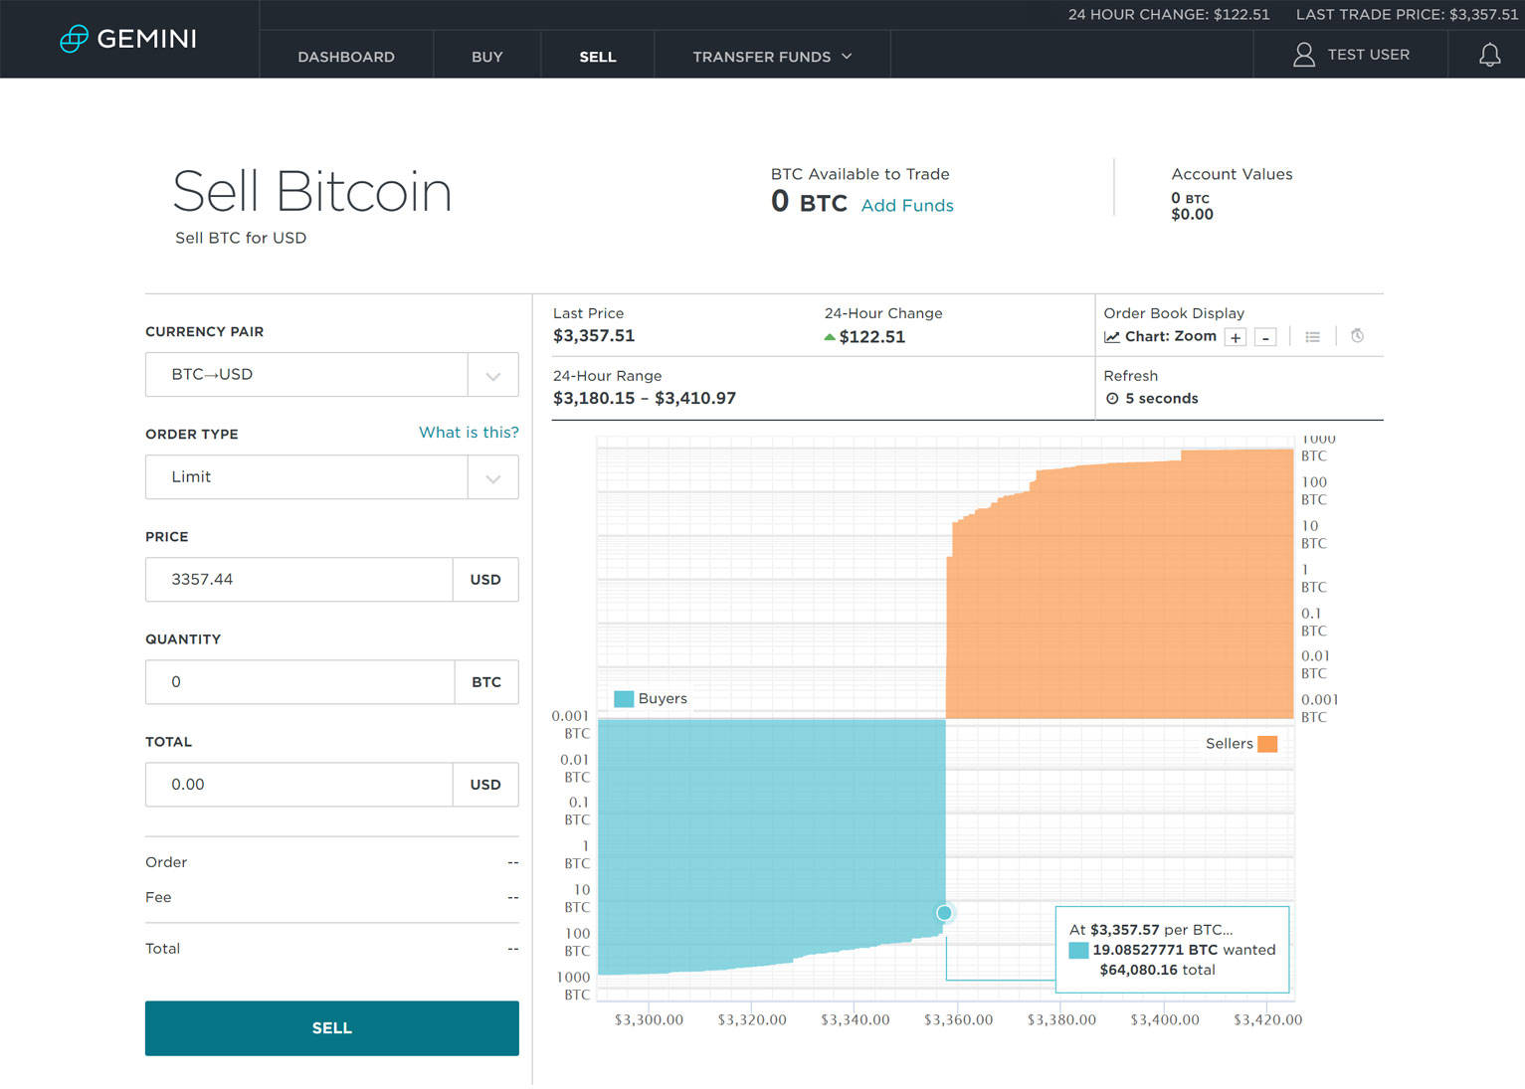Select the line chart view icon
Image resolution: width=1525 pixels, height=1089 pixels.
point(1112,337)
